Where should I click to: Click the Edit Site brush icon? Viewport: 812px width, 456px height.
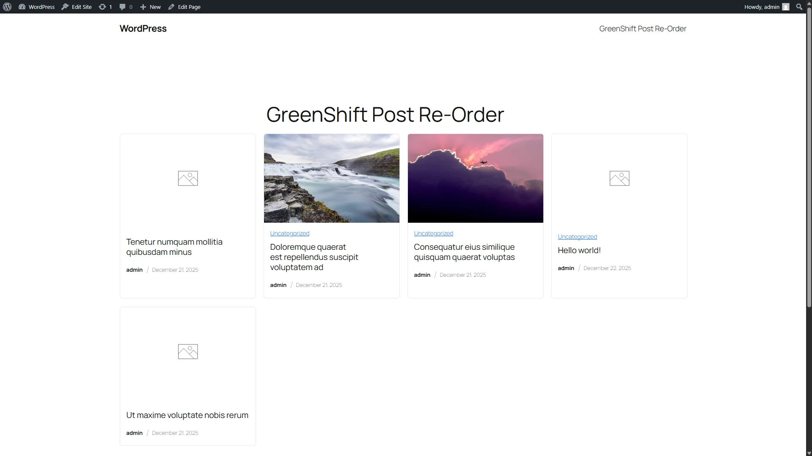65,7
